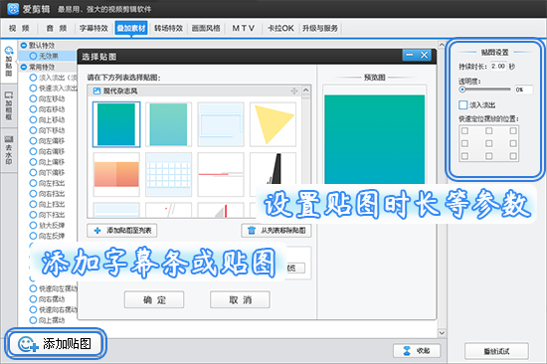The width and height of the screenshot is (547, 364).
Task: Open the 加贴图 side tab icon
Action: click(x=9, y=51)
